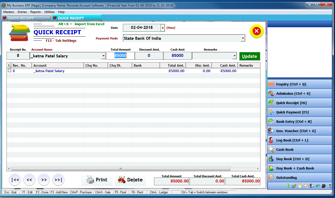
Task: Jump to first record with |<< navigation
Action: coord(15,180)
